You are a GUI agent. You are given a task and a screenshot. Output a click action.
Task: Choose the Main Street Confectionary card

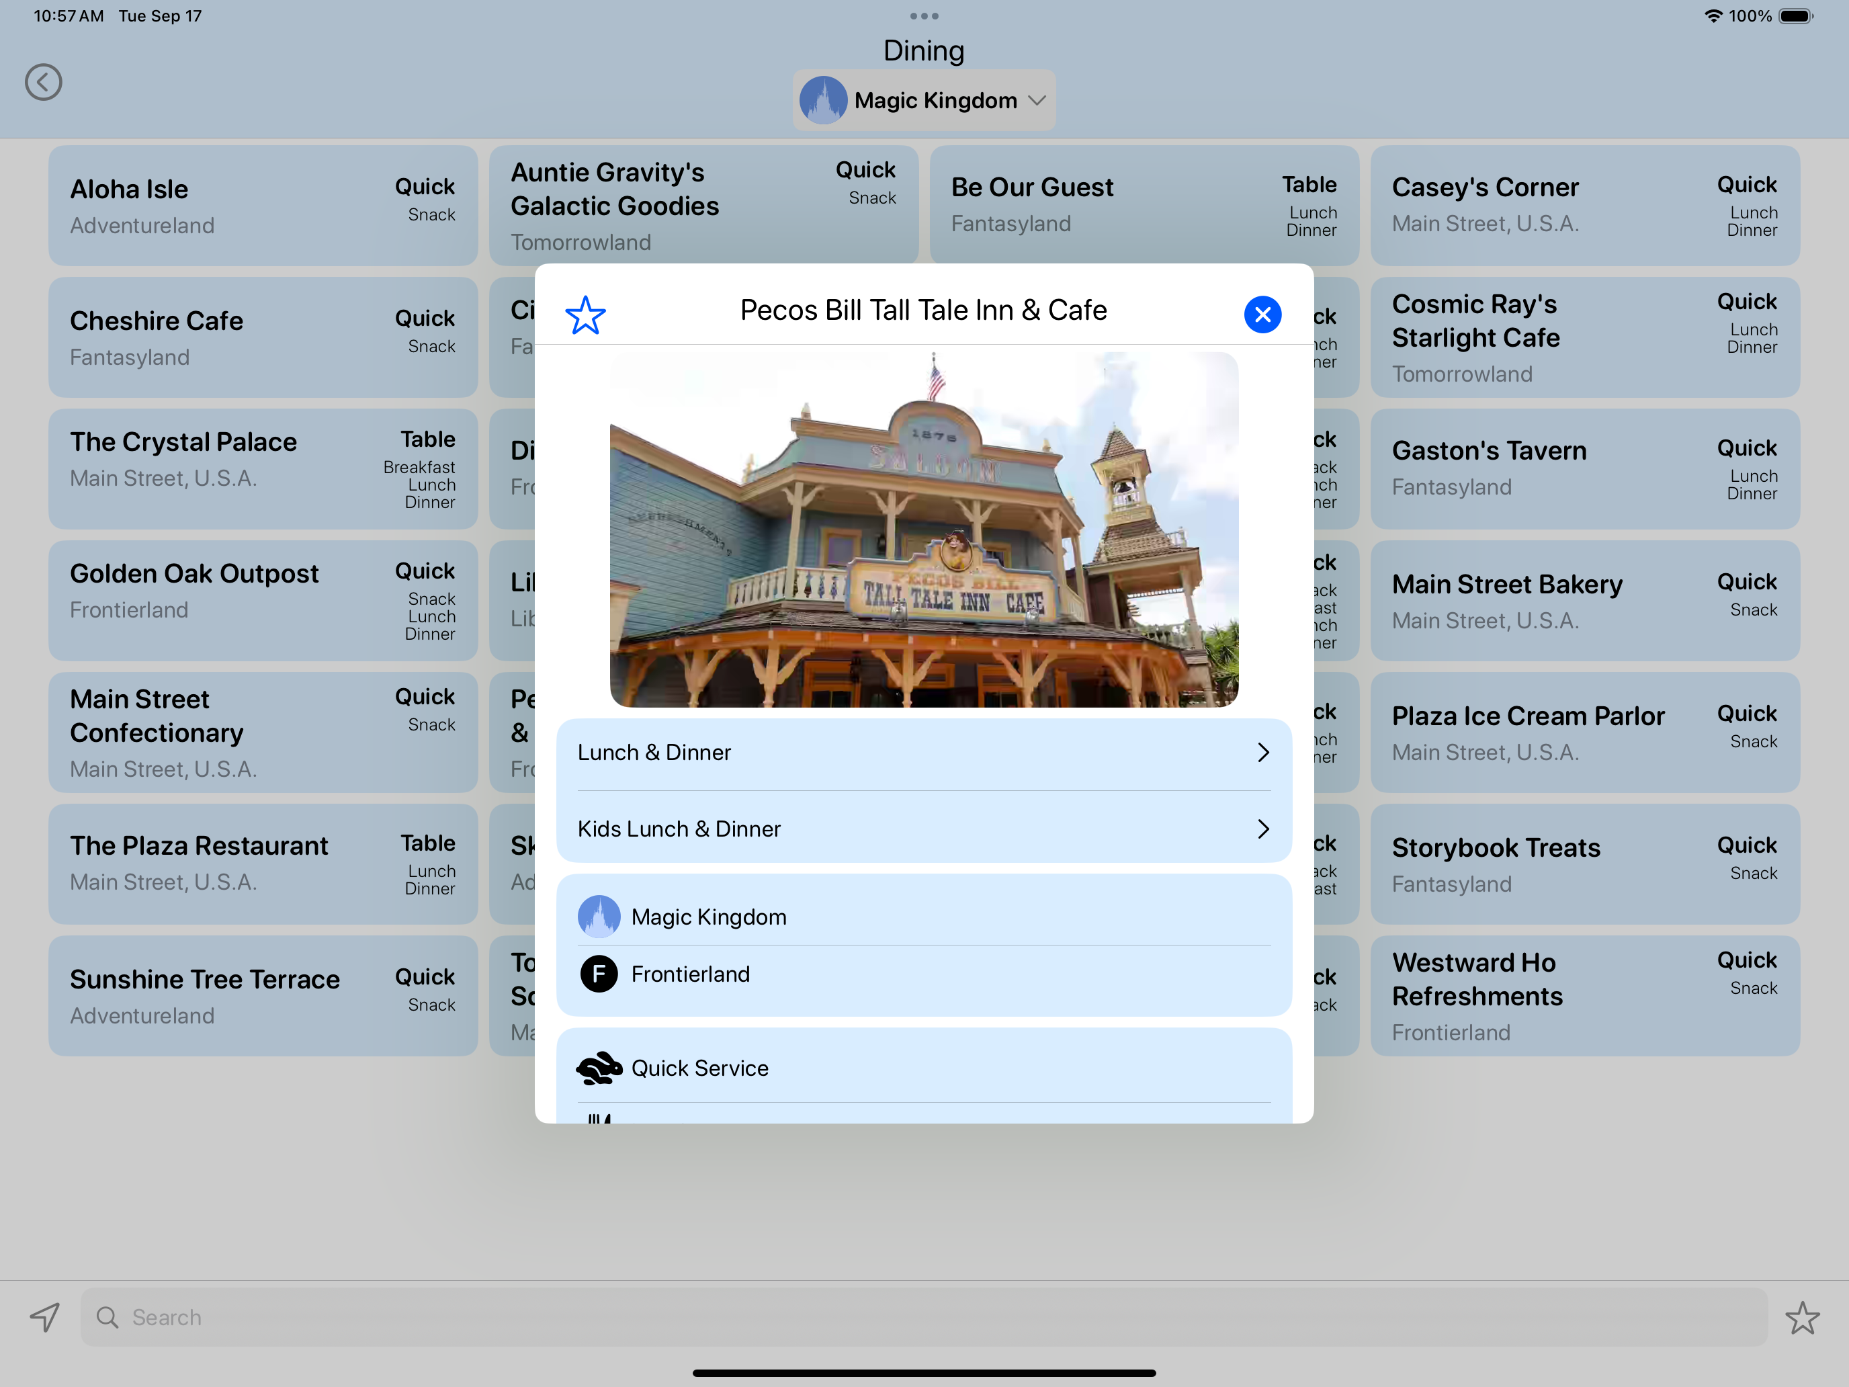[x=263, y=732]
